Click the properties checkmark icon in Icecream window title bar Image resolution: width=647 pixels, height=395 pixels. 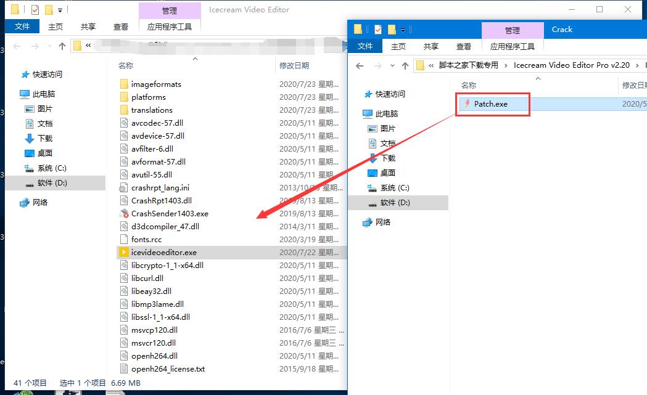point(35,9)
